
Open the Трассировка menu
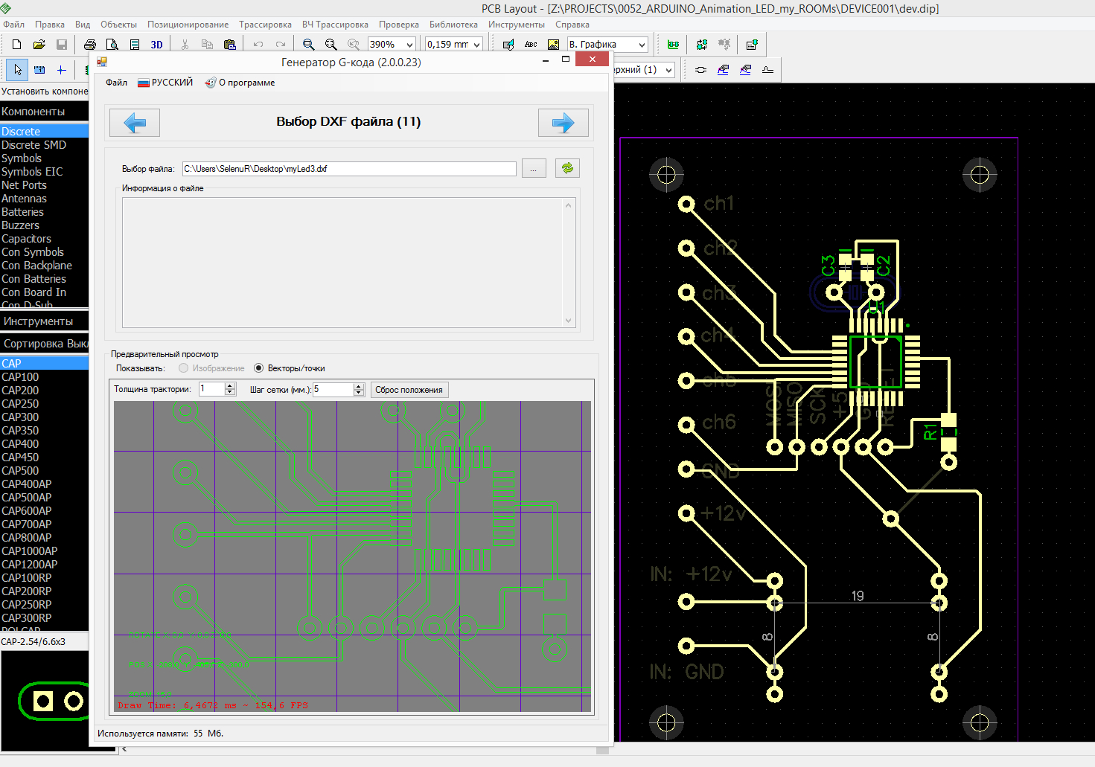[265, 25]
